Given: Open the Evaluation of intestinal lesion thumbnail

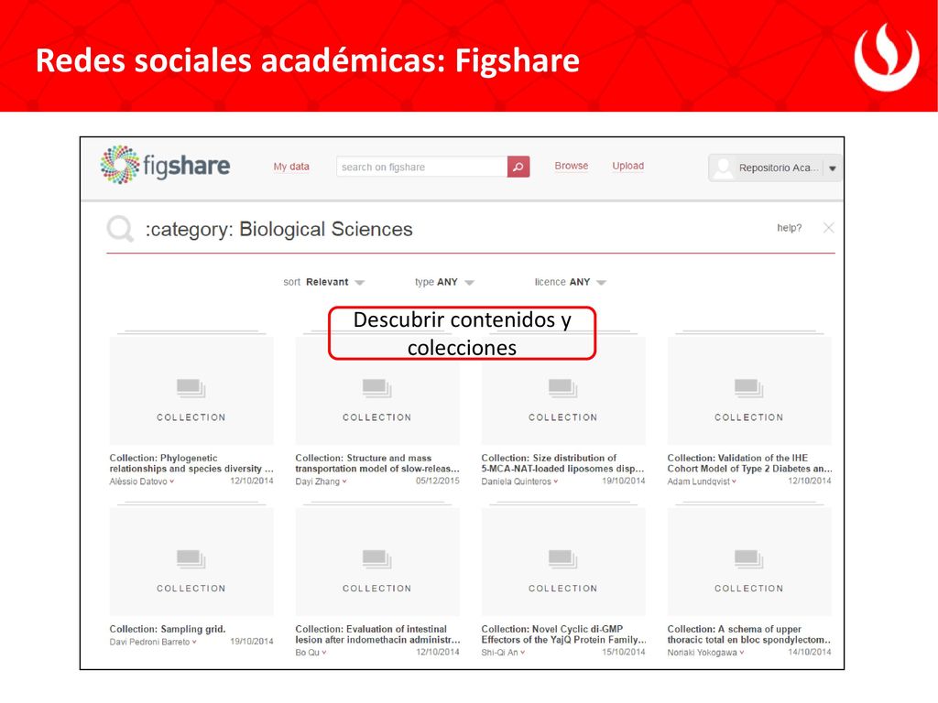Looking at the screenshot, I should click(377, 562).
